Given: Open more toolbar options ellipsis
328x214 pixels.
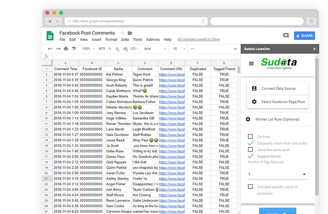Looking at the screenshot, I should click(192, 49).
